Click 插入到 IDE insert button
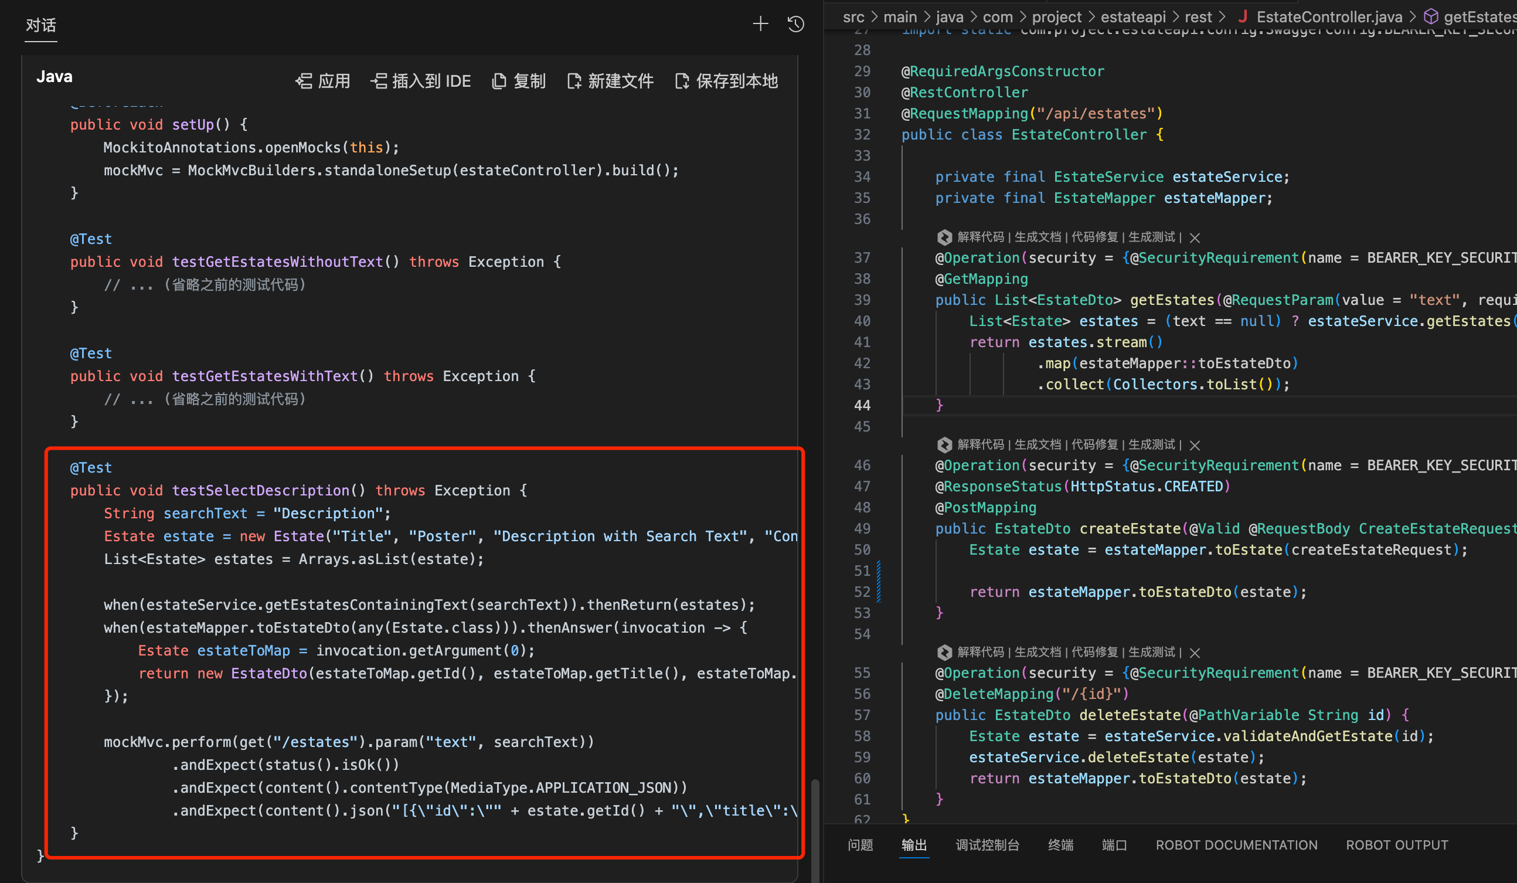 421,81
